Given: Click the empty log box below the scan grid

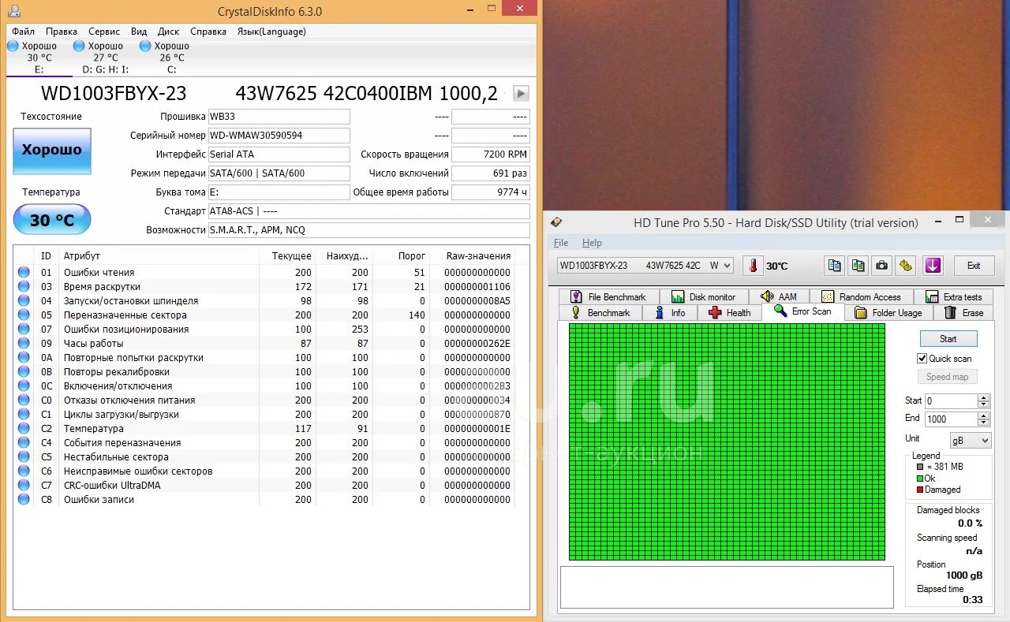Looking at the screenshot, I should (727, 587).
